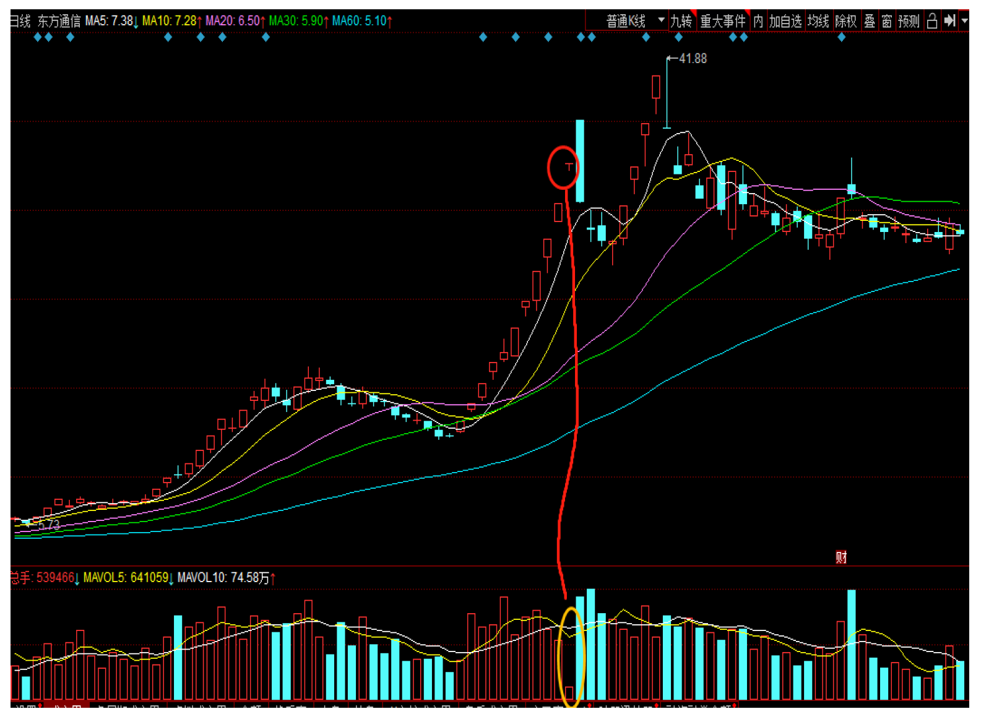Click the 窗 window icon
Image resolution: width=981 pixels, height=722 pixels.
(x=887, y=21)
